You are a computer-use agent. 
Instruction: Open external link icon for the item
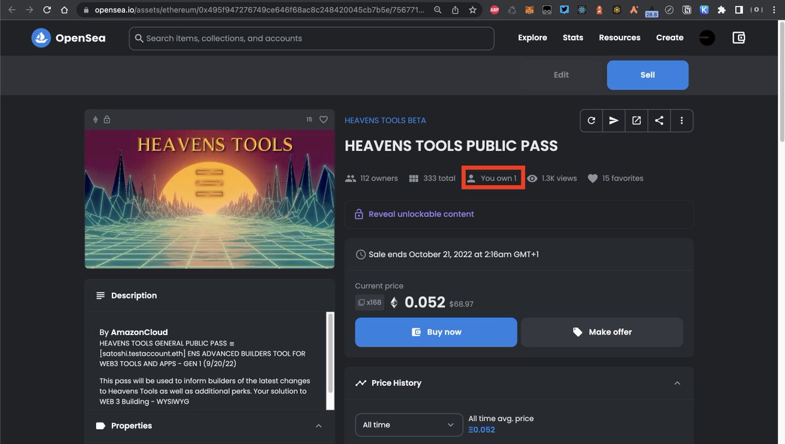[637, 120]
